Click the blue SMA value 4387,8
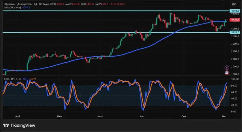This screenshot has height=132, width=242. pyautogui.click(x=26, y=8)
